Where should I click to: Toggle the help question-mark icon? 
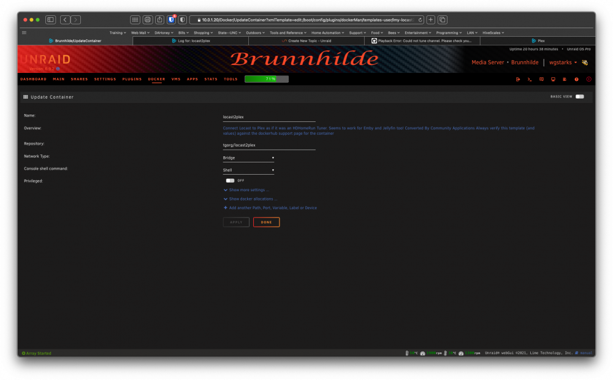click(577, 79)
